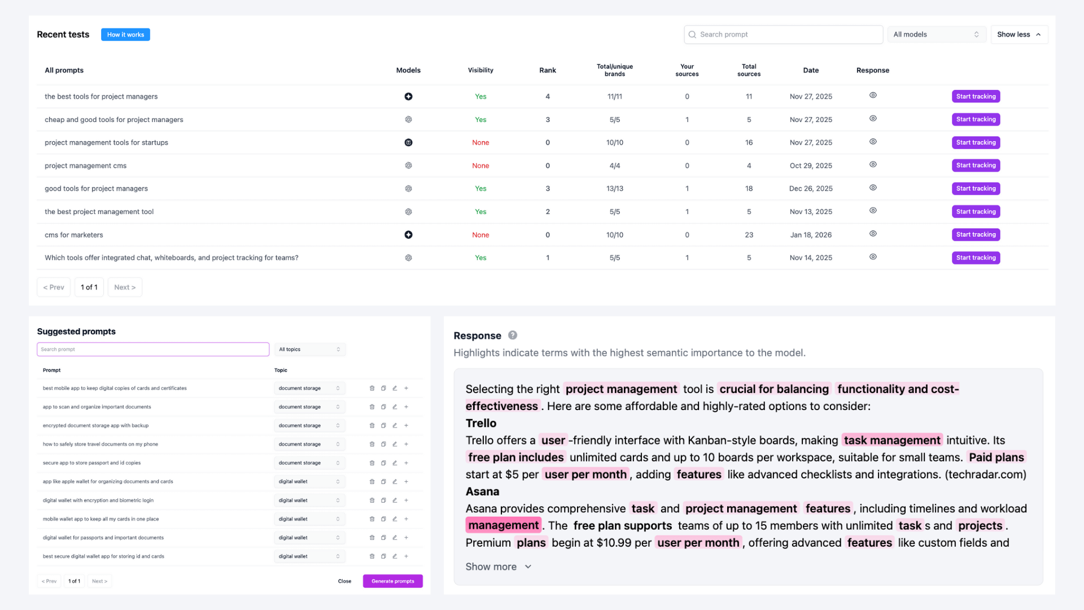Edit the 'secure app to store passport' prompt
Image resolution: width=1084 pixels, height=610 pixels.
[x=395, y=463]
